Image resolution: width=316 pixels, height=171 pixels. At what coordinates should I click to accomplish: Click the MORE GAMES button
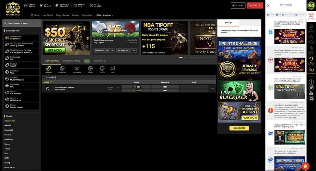239,128
